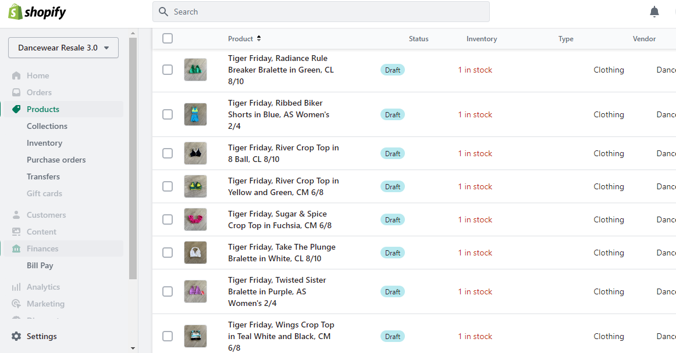Click the Marketing target icon
The height and width of the screenshot is (353, 676).
(16, 304)
